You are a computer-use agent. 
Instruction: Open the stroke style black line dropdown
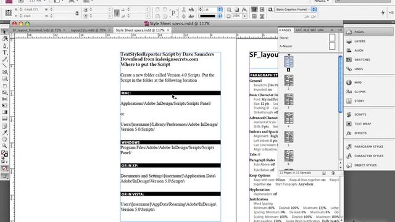click(220, 16)
